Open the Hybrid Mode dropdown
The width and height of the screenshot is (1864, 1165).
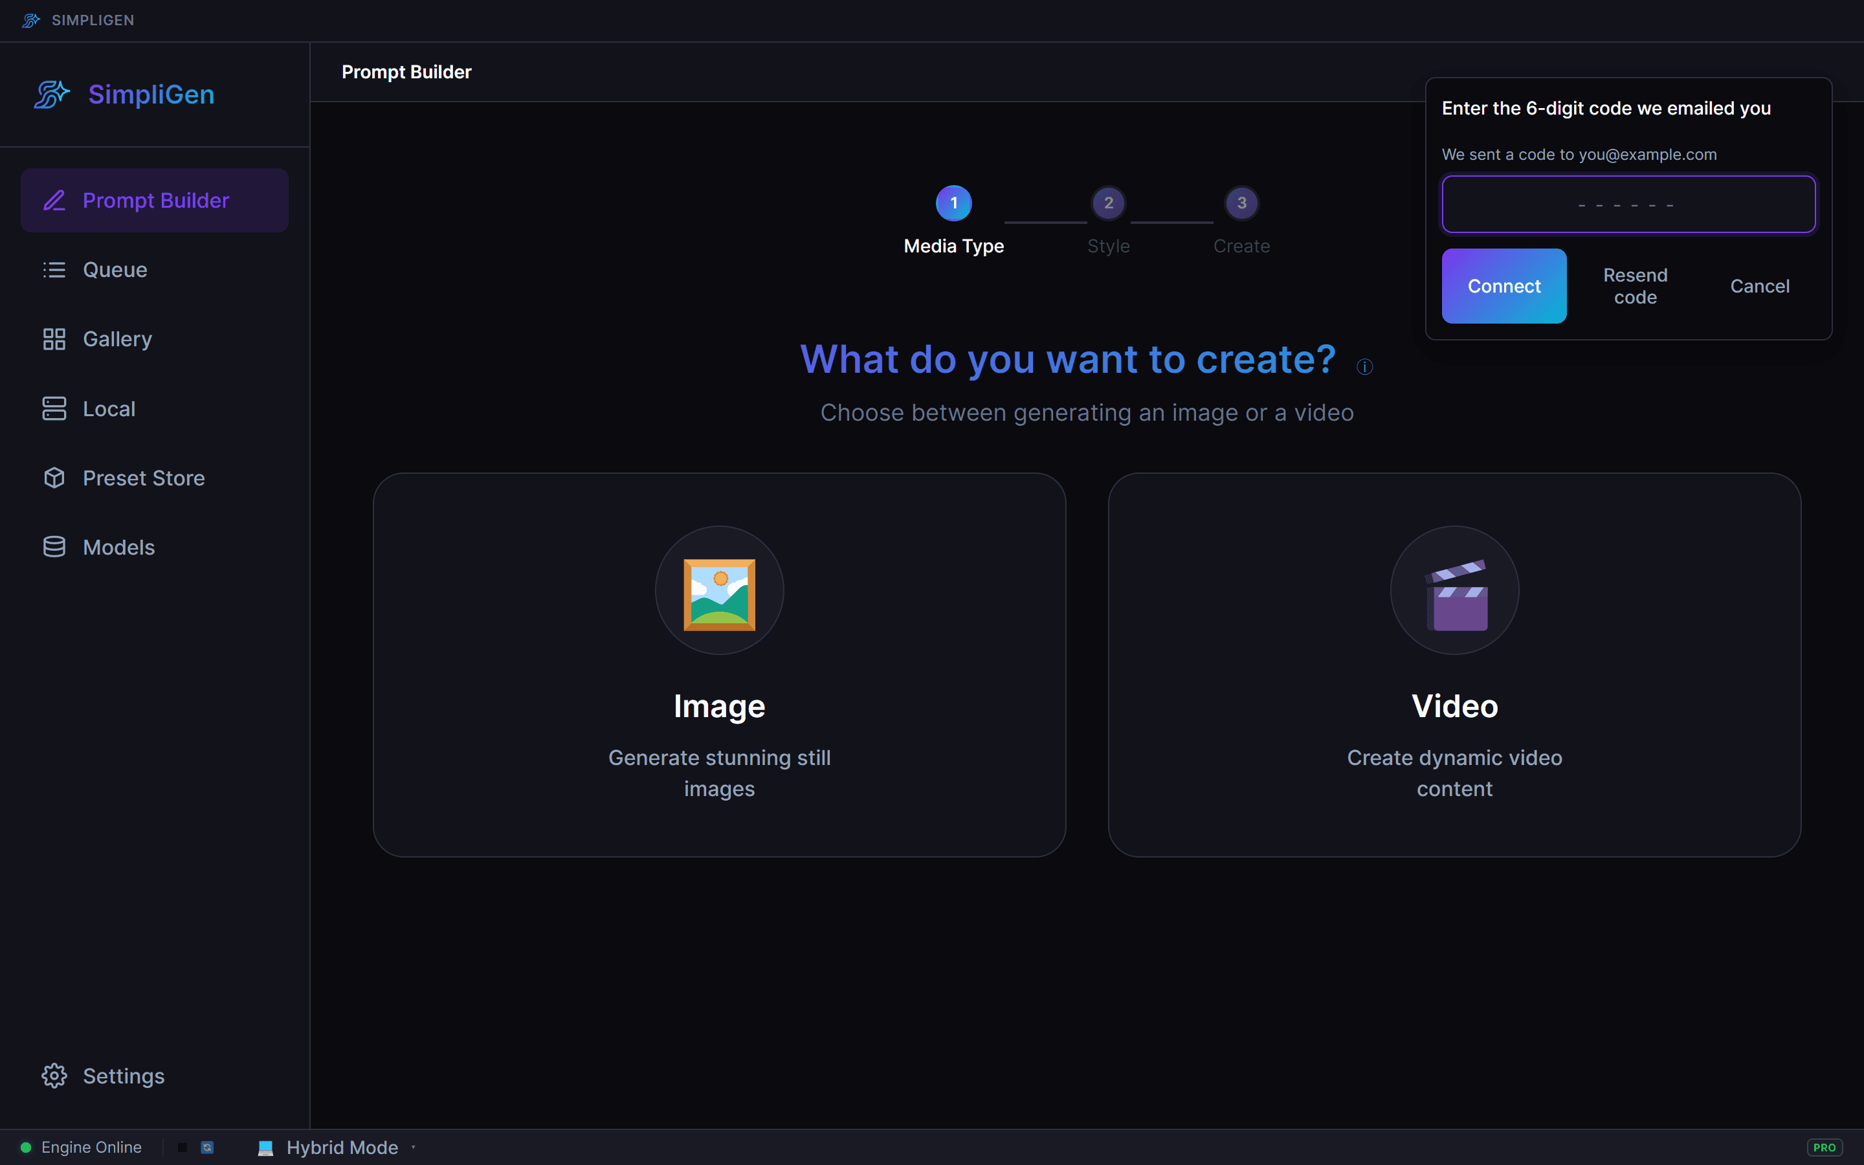tap(337, 1148)
